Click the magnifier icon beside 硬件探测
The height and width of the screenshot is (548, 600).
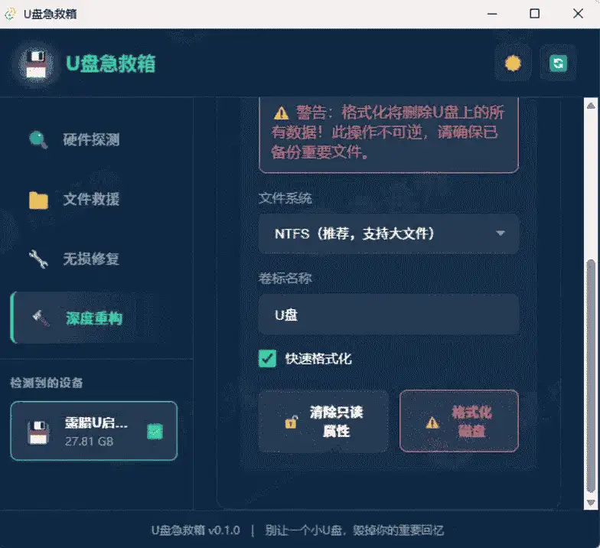click(x=38, y=139)
